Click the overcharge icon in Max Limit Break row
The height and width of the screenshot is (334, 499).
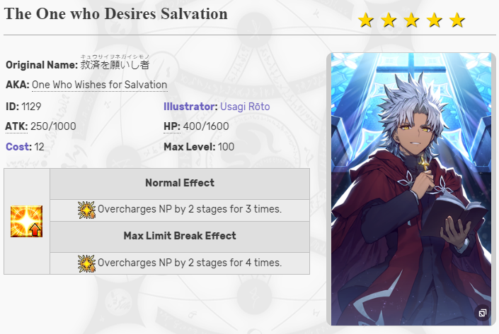point(86,263)
